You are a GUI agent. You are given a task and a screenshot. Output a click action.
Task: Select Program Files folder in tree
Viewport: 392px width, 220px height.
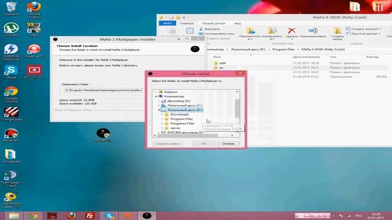[x=181, y=119]
